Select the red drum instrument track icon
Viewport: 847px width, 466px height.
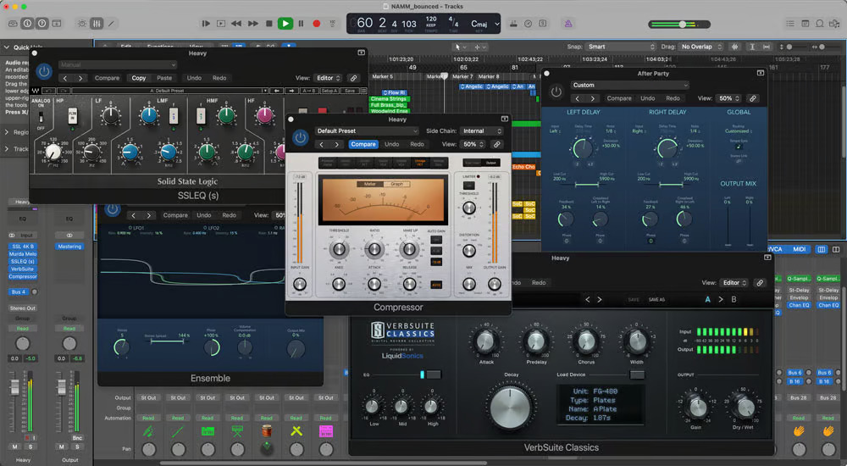tap(267, 430)
